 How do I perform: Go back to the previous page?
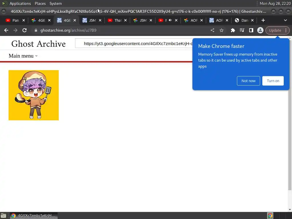click(x=6, y=30)
